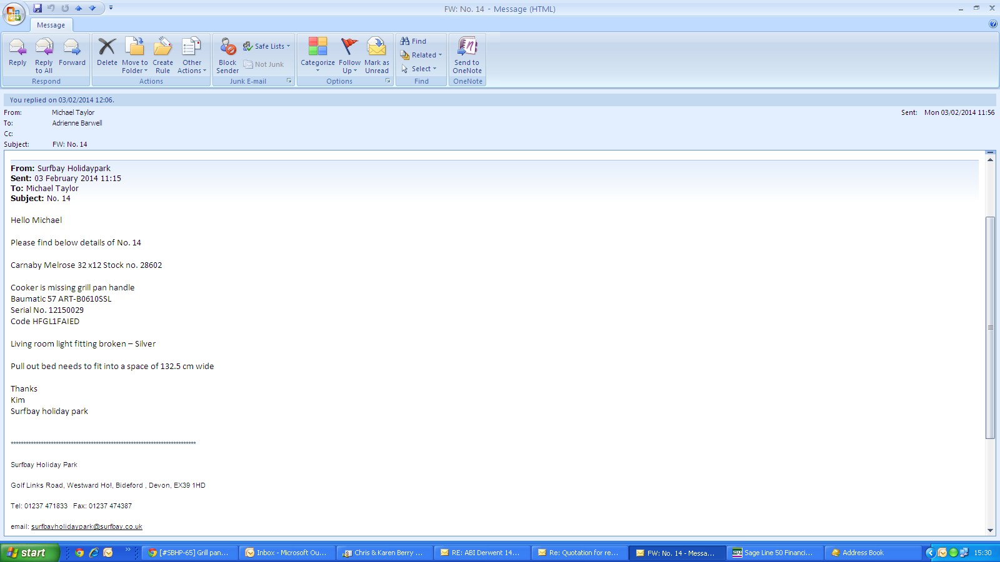Delete this email message
Viewport: 1000px width, 562px height.
pos(107,54)
